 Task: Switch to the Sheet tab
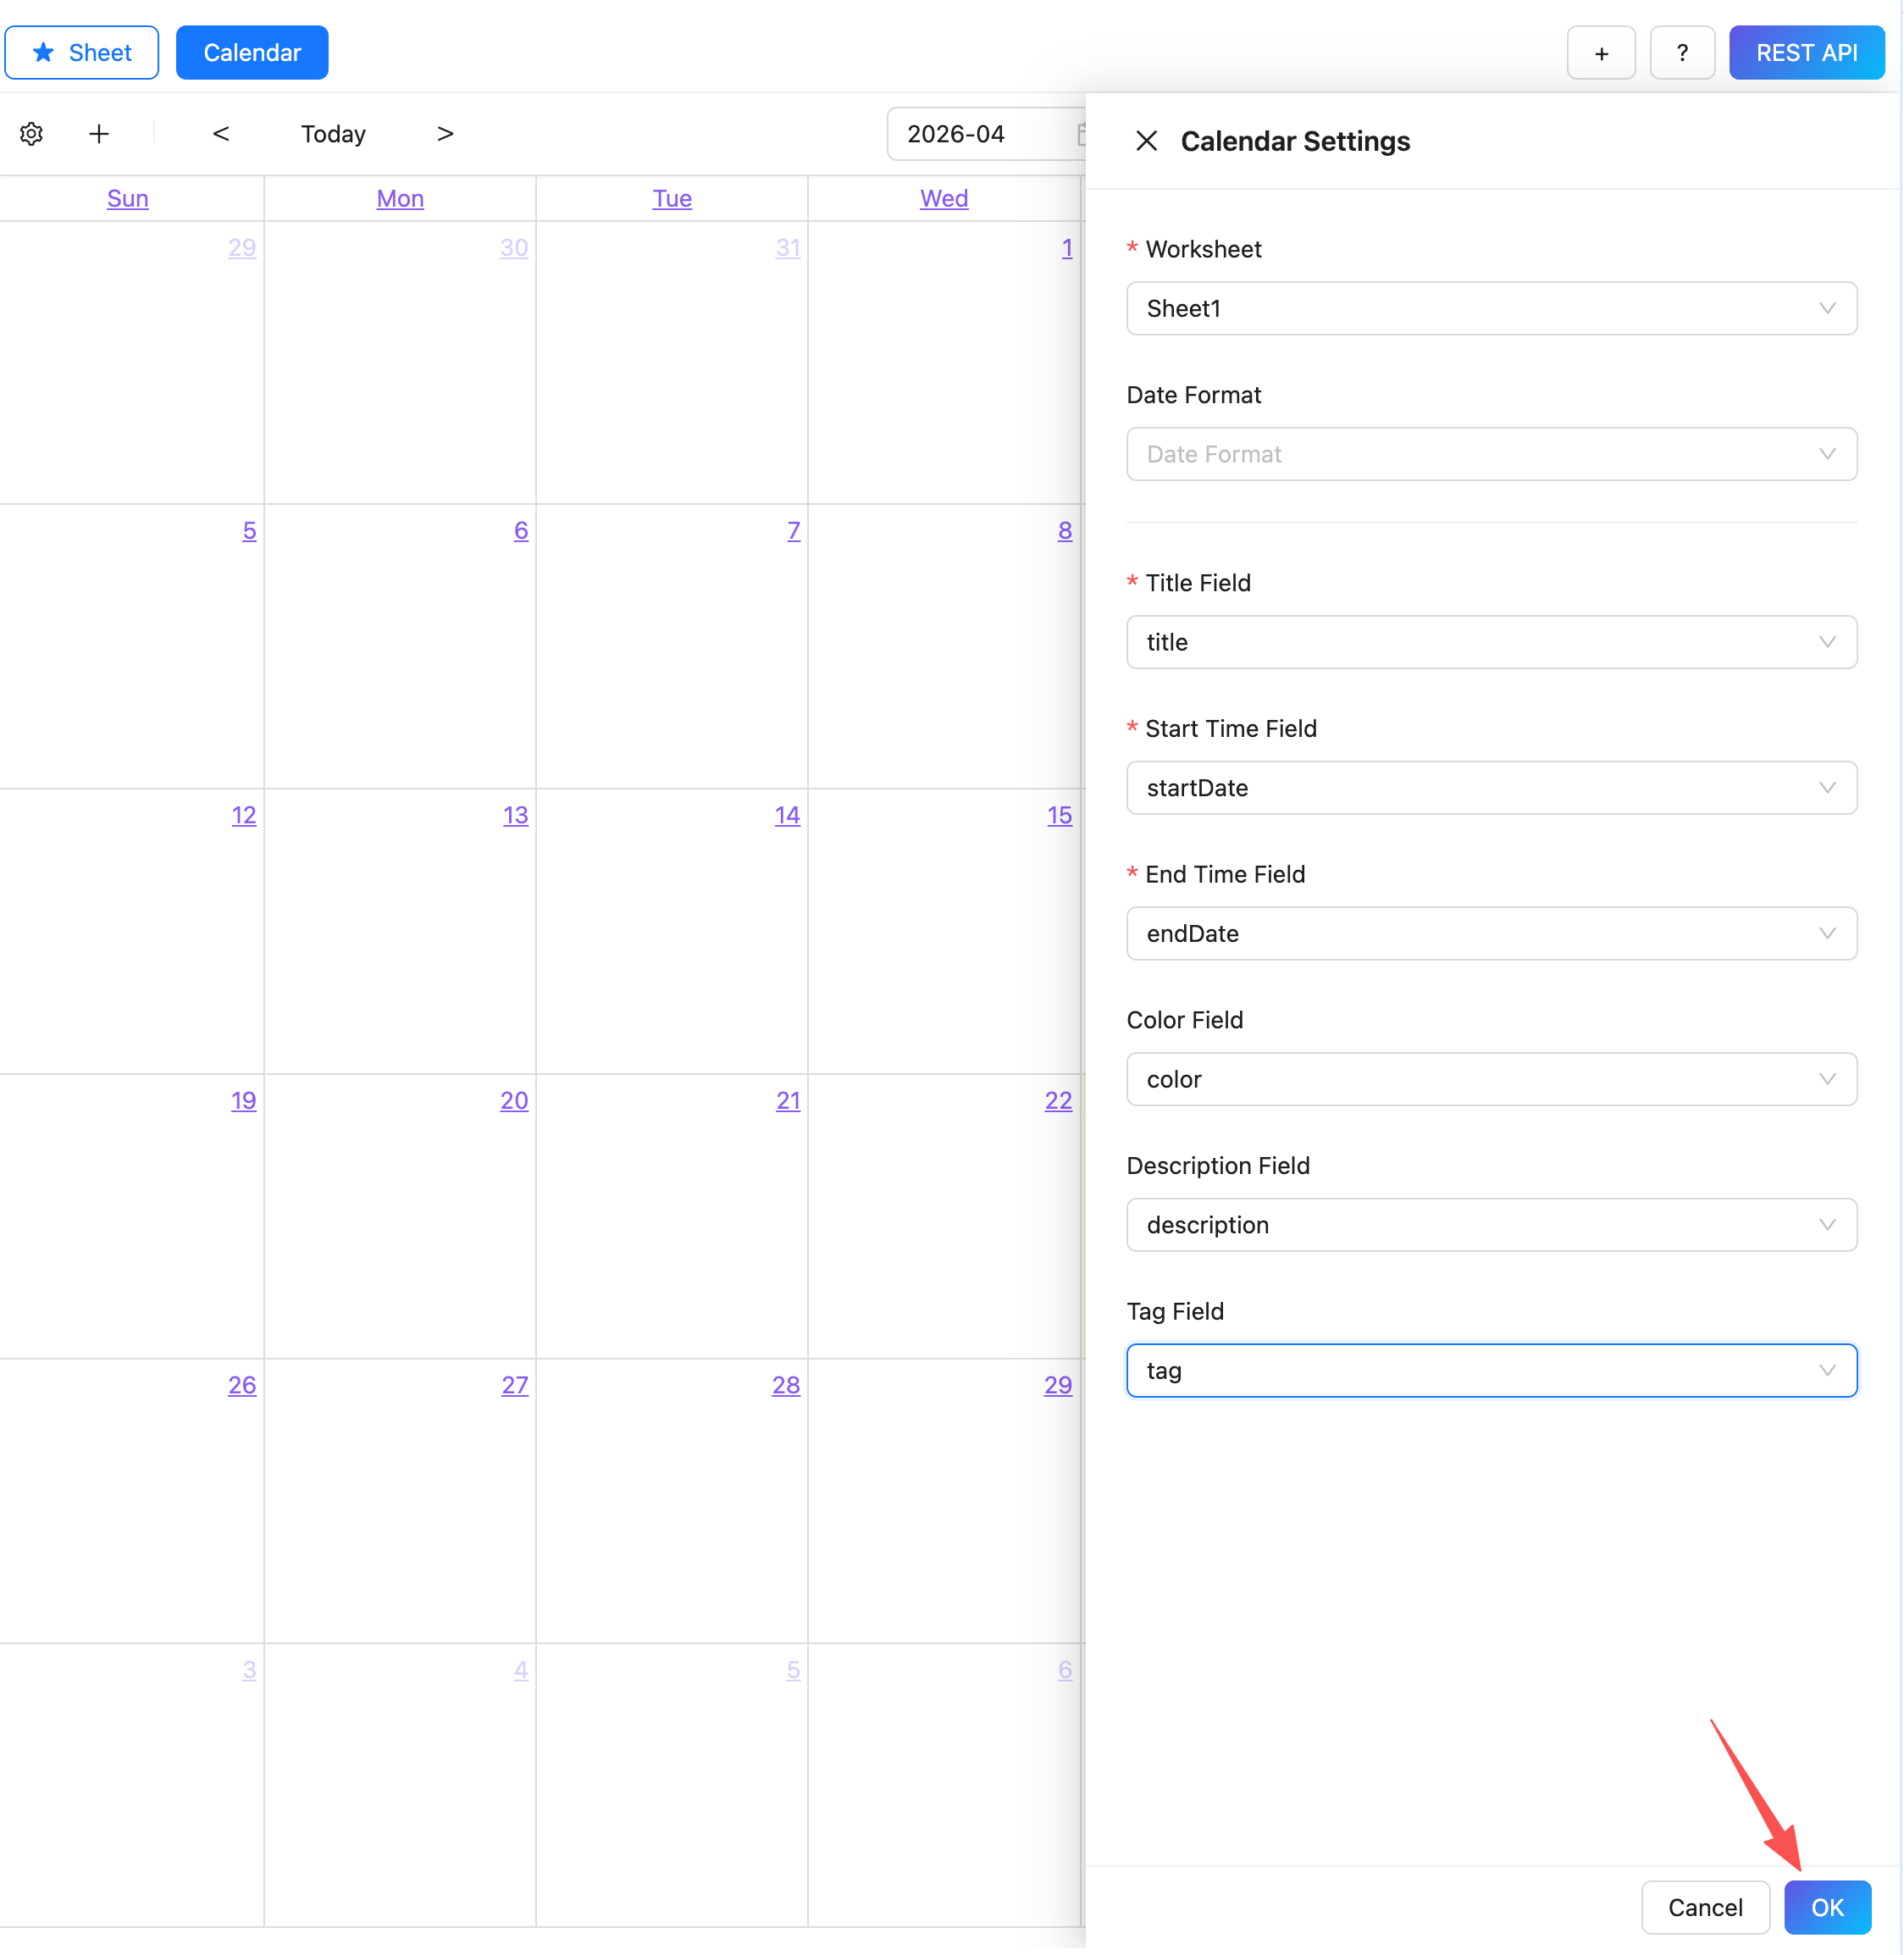coord(82,53)
